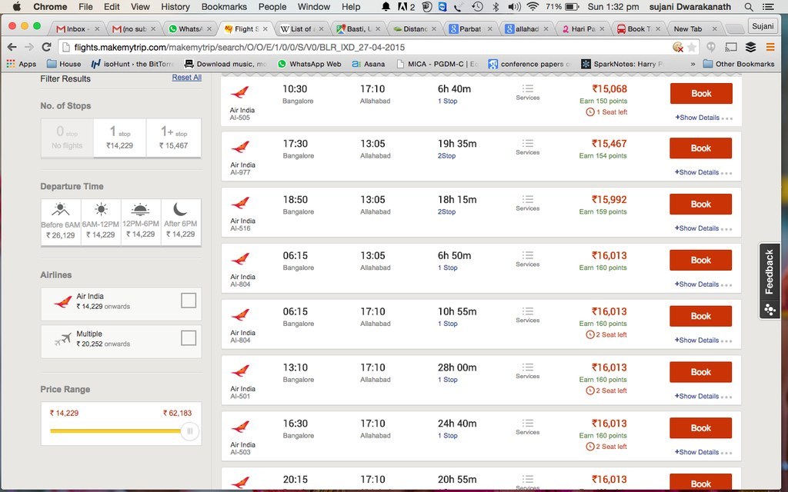Click the price range slider handle
Screen dimensions: 788x492
[x=190, y=431]
